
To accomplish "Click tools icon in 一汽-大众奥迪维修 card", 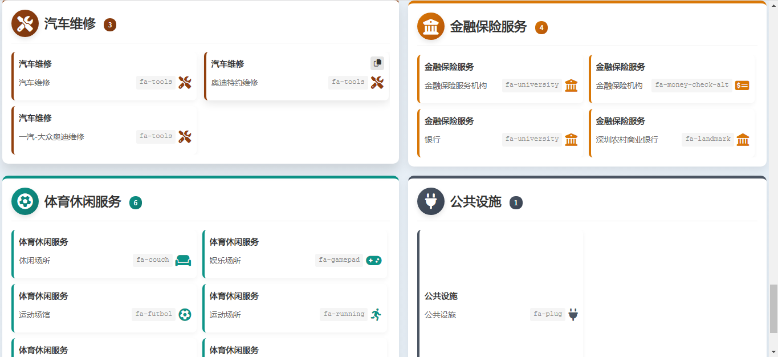I will (x=185, y=137).
